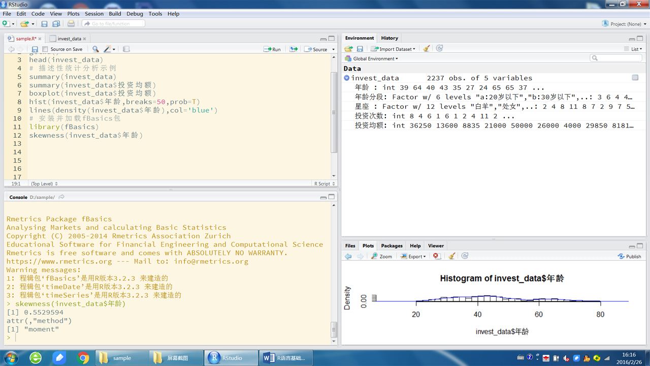
Task: Click the Publish plot button
Action: point(629,256)
